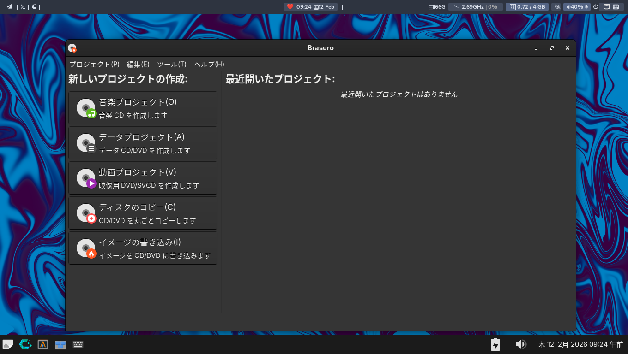Click the 最近開いたプロジェクトはありません message
Viewport: 628px width, 354px height.
click(399, 94)
